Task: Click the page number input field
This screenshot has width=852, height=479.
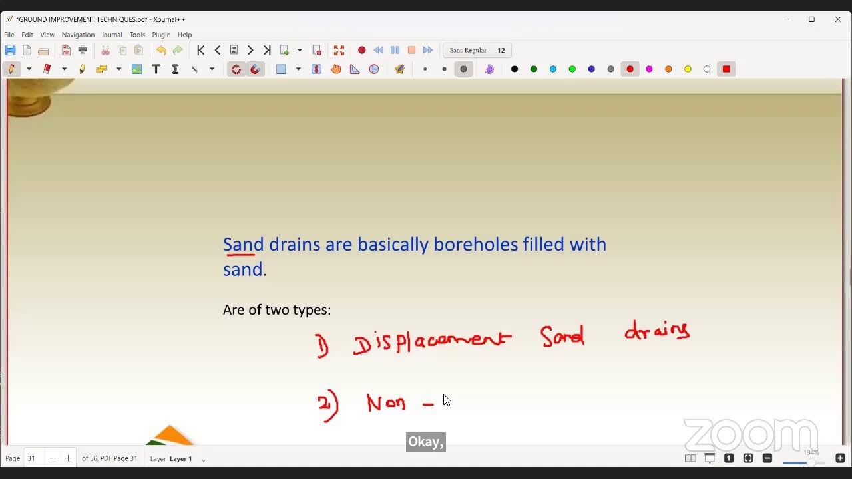Action: (x=35, y=458)
